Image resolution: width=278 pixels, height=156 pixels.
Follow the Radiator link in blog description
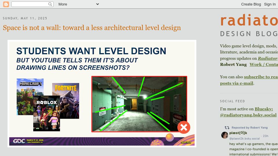point(268,58)
